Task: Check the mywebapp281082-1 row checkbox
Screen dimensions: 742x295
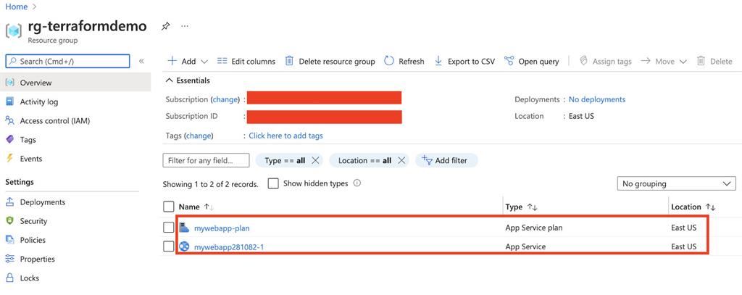Action: 168,246
